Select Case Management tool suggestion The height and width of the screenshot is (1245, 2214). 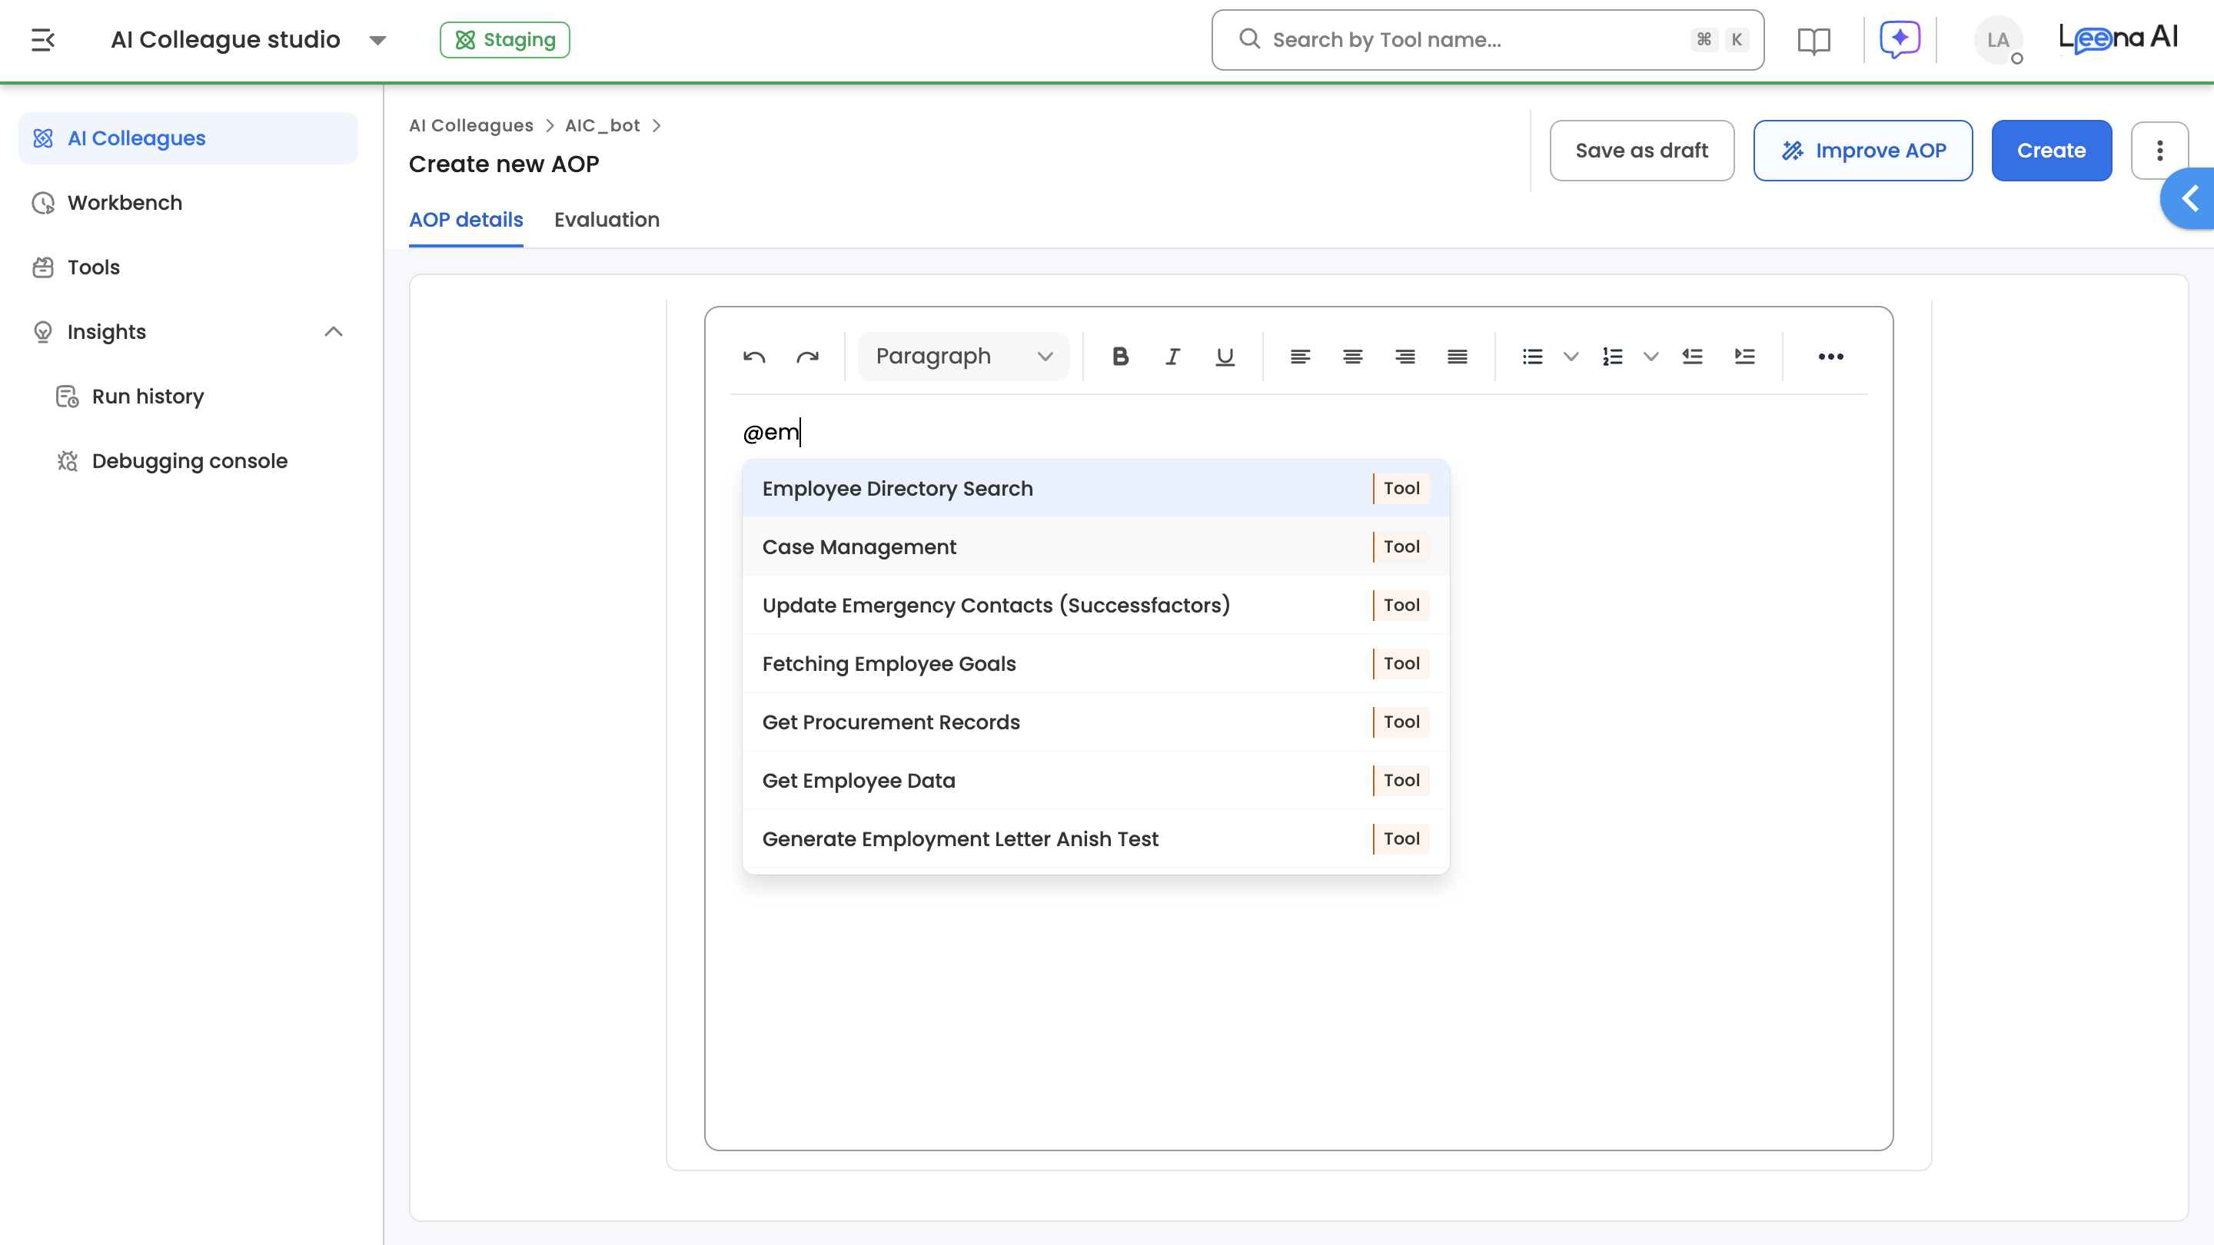tap(1095, 546)
